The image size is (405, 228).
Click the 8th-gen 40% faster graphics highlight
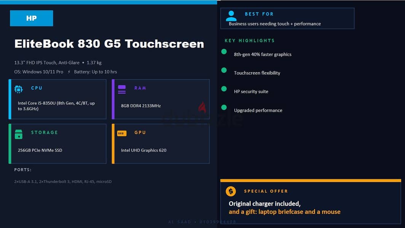pos(263,54)
